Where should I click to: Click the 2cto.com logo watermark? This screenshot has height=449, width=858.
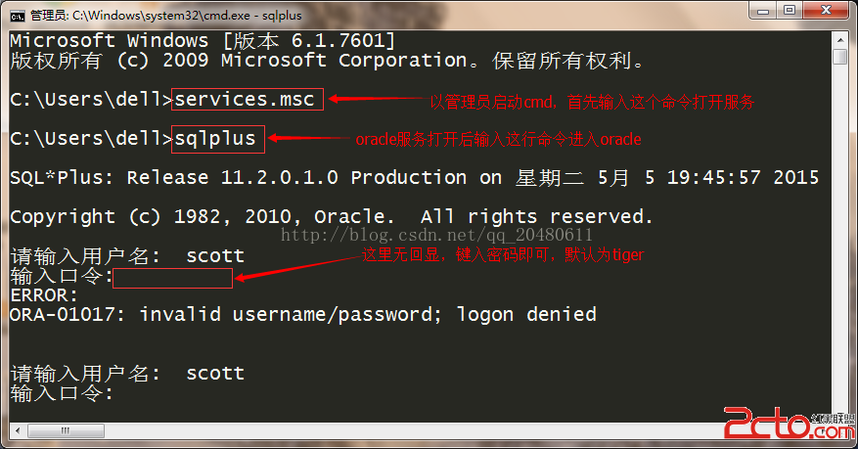point(790,423)
